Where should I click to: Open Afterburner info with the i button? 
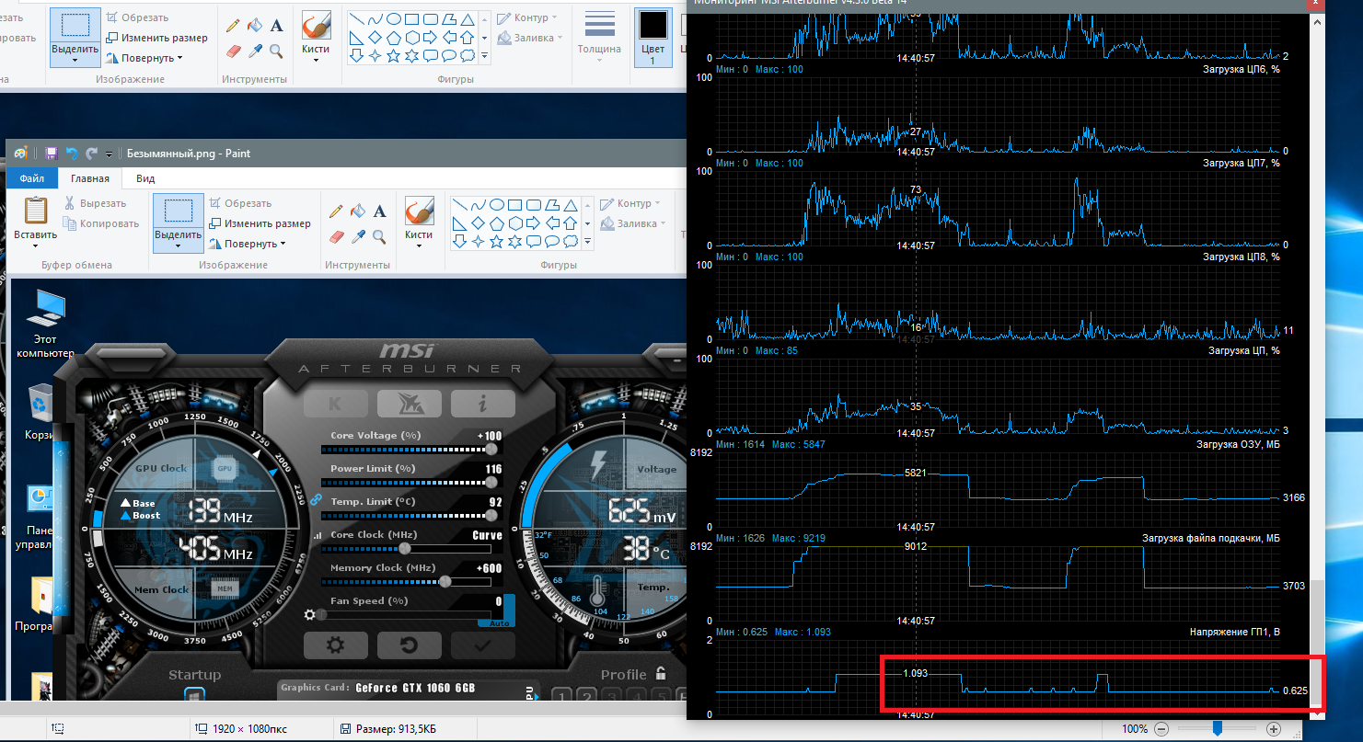(x=482, y=403)
